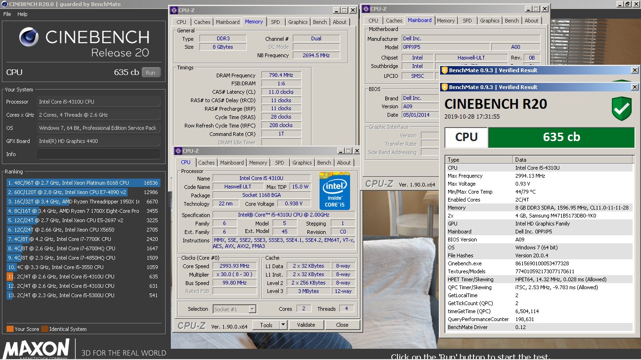Viewport: 641px width, 360px height.
Task: Click the orange Your Score legend swatch
Action: pos(10,329)
